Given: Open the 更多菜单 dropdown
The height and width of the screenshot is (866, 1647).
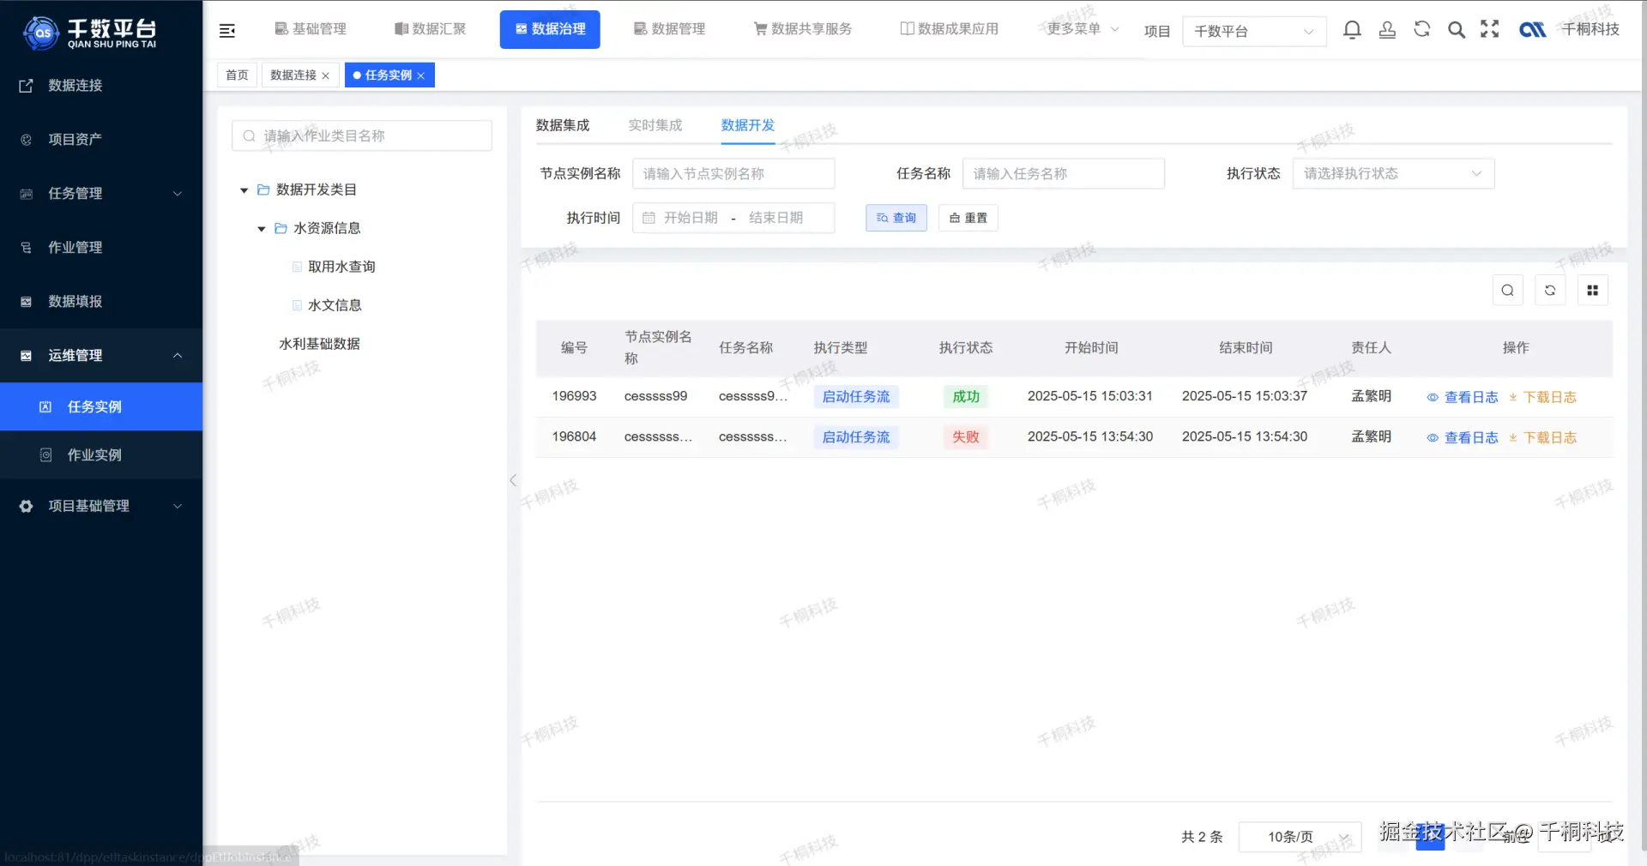Looking at the screenshot, I should tap(1083, 28).
